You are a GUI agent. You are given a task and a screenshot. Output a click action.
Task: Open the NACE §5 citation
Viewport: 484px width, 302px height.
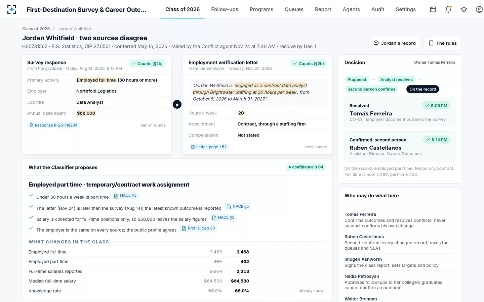[x=238, y=207]
